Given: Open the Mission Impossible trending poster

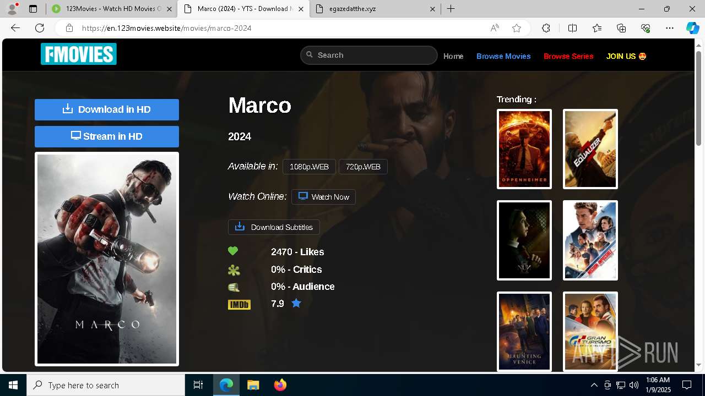Looking at the screenshot, I should point(590,240).
